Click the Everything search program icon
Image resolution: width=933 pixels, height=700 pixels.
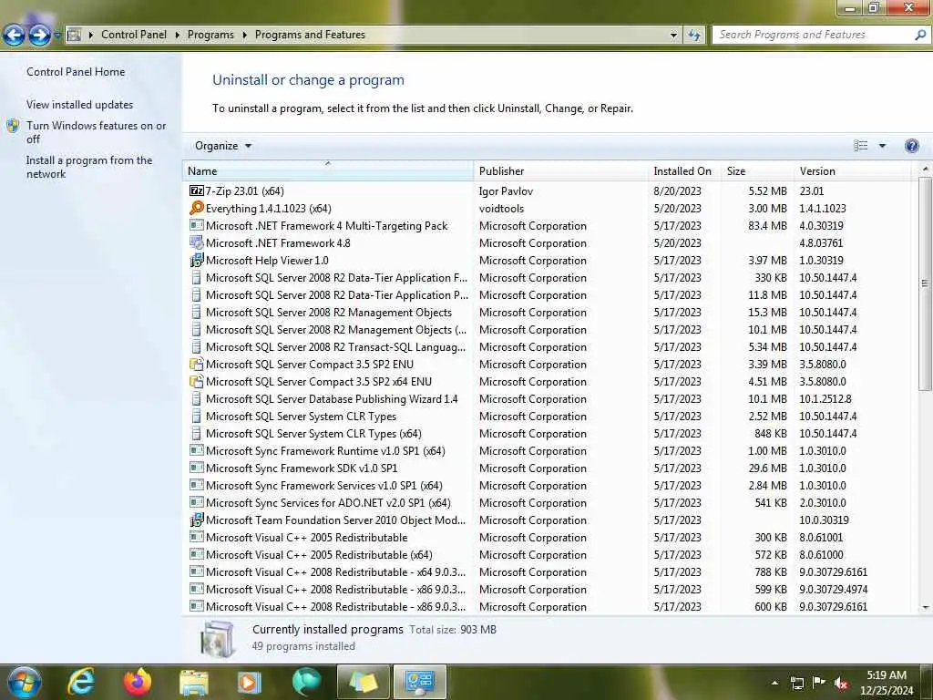click(197, 209)
